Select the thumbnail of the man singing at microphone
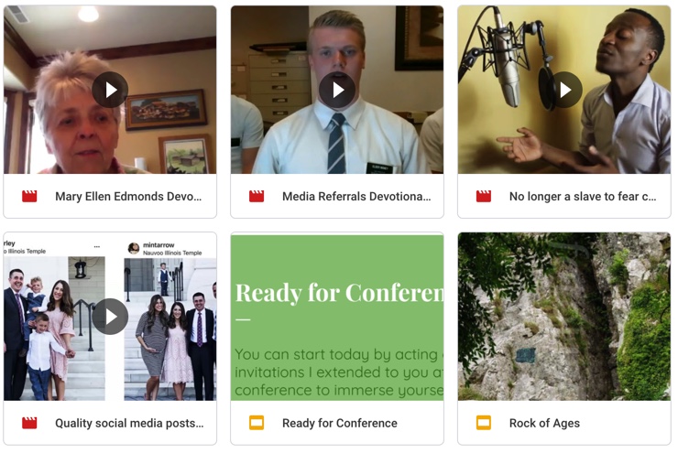 (564, 90)
